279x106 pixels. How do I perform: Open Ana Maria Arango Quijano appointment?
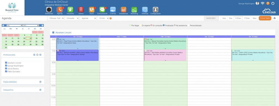point(165,55)
